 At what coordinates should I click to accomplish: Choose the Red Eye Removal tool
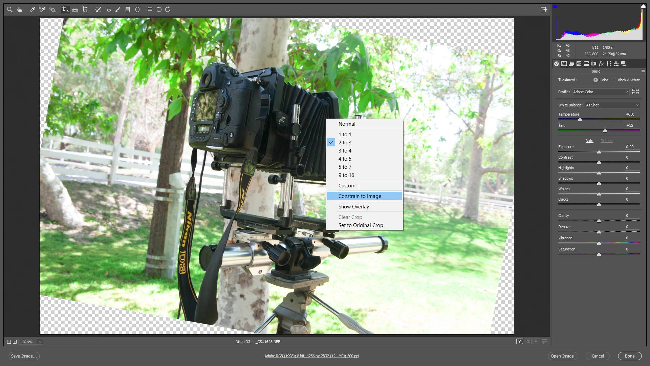(x=108, y=9)
